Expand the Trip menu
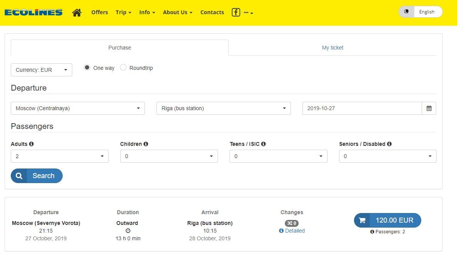The width and height of the screenshot is (457, 261). coord(123,12)
